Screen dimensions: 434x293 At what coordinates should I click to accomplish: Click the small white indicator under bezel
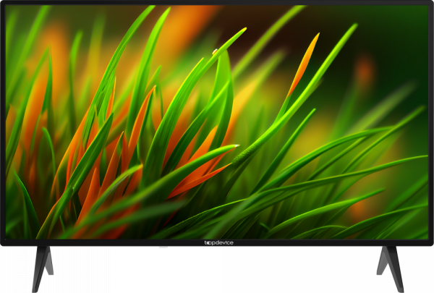[163, 248]
